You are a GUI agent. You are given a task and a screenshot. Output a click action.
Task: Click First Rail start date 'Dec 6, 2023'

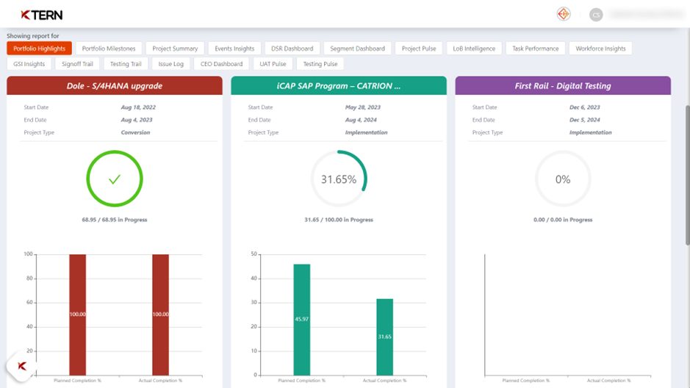point(584,107)
